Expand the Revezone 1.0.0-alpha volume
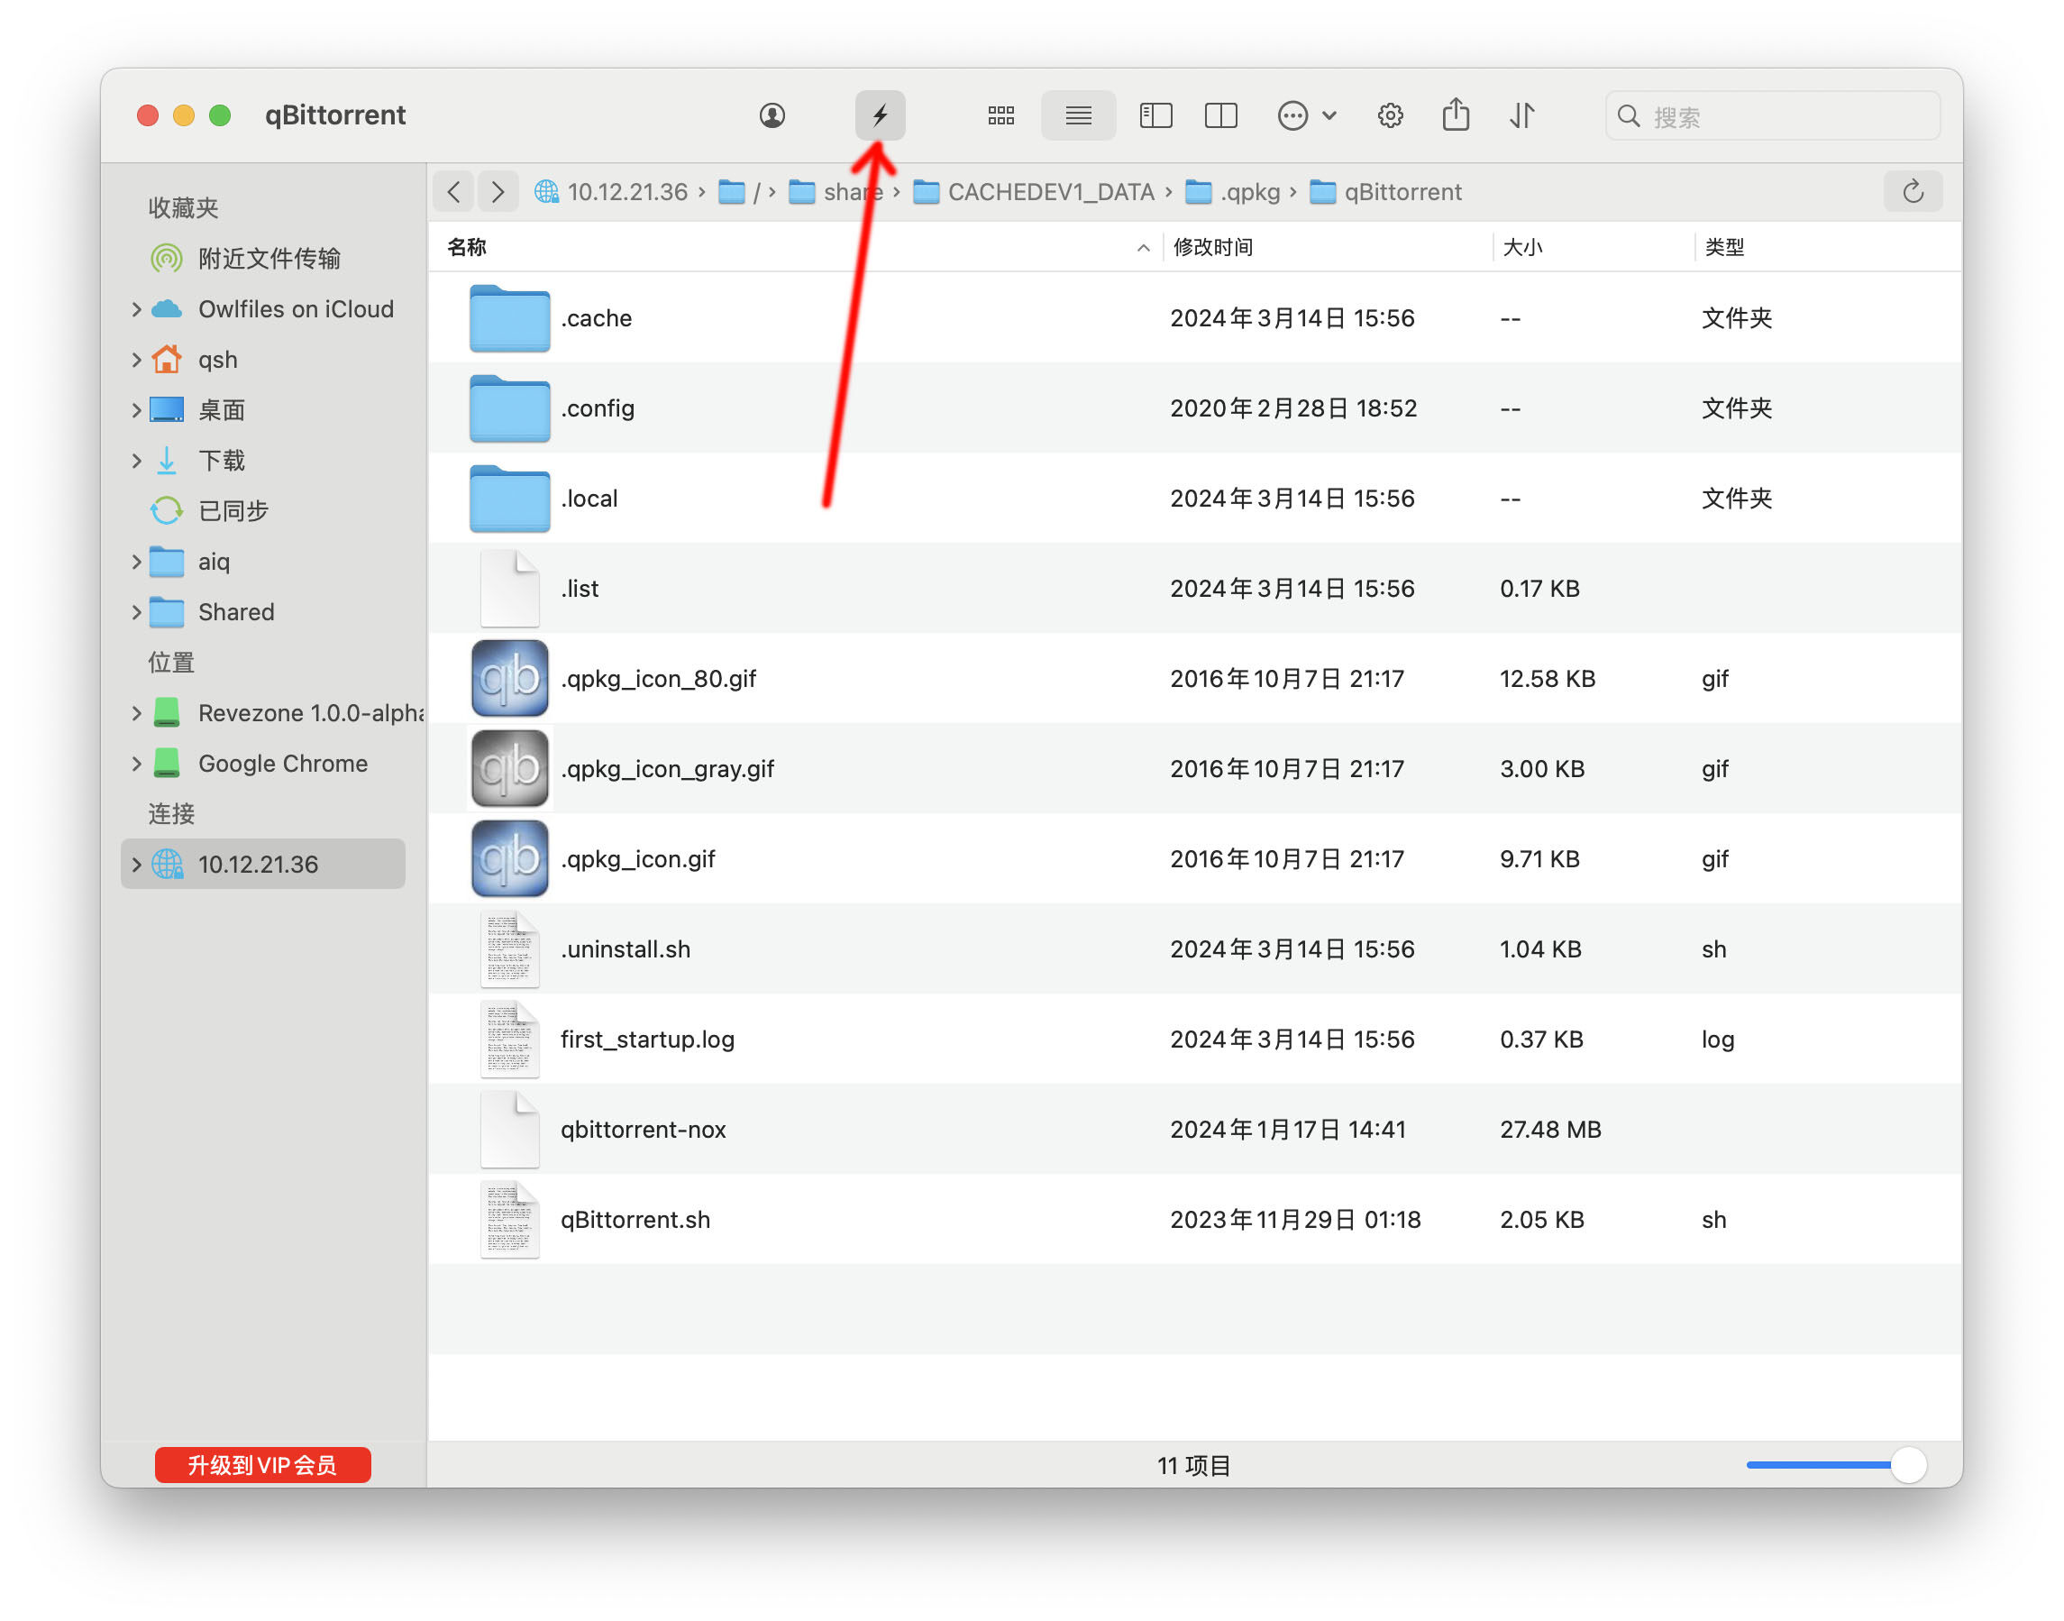Image resolution: width=2064 pixels, height=1621 pixels. [135, 713]
